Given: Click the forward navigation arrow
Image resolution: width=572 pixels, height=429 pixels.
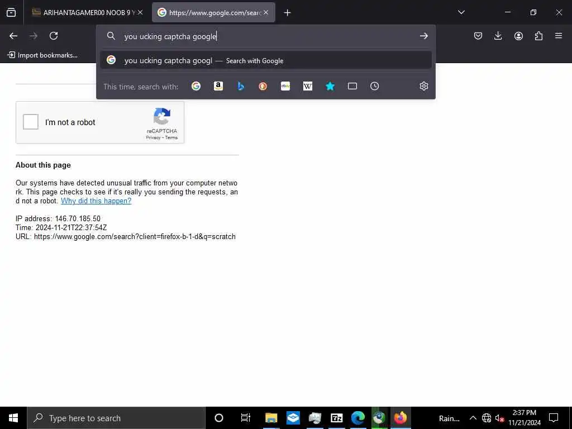Looking at the screenshot, I should [x=34, y=36].
